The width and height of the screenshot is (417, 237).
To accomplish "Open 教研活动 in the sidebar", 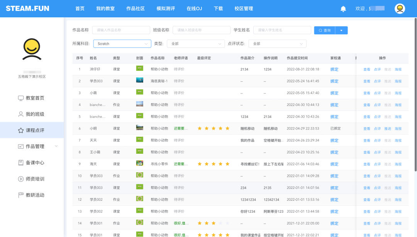I will (35, 195).
